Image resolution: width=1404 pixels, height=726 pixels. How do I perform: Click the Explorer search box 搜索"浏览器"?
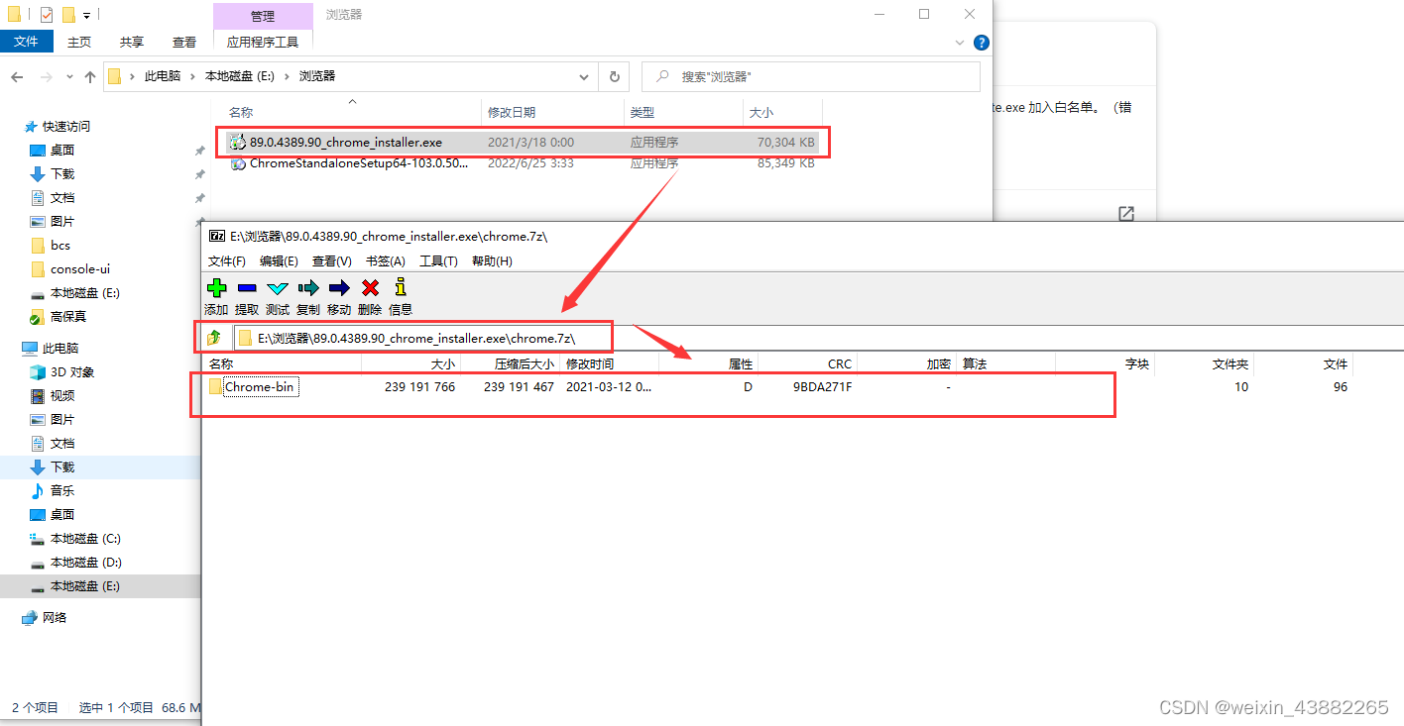coord(811,76)
